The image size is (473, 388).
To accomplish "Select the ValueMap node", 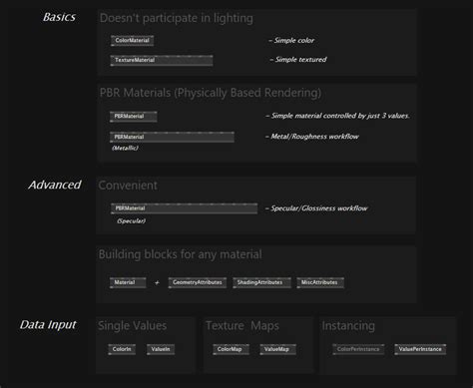I will point(277,349).
